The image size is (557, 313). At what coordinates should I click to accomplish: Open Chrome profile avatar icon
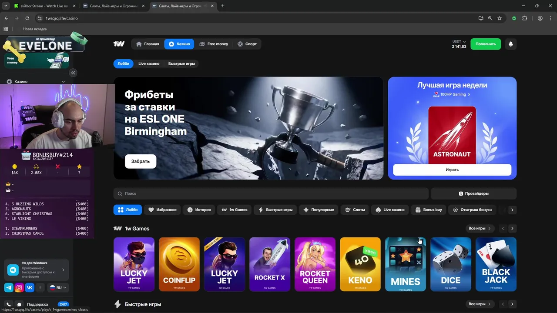click(x=540, y=18)
